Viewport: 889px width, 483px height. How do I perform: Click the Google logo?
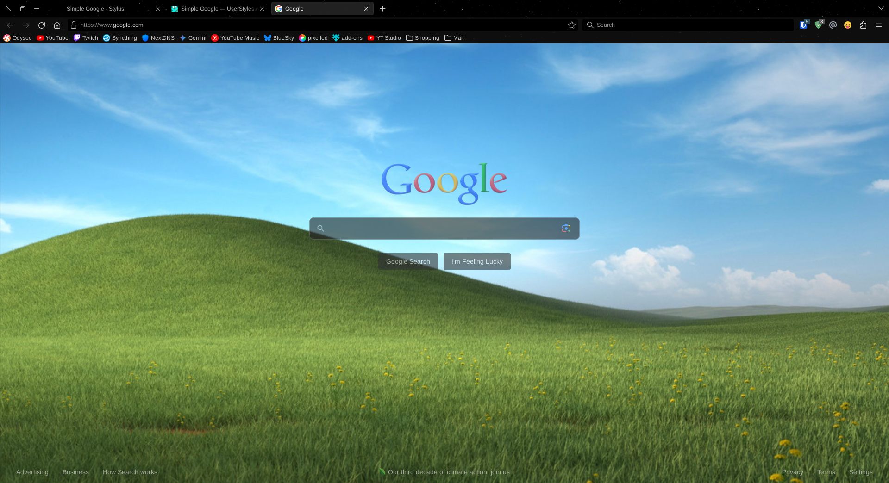tap(444, 183)
